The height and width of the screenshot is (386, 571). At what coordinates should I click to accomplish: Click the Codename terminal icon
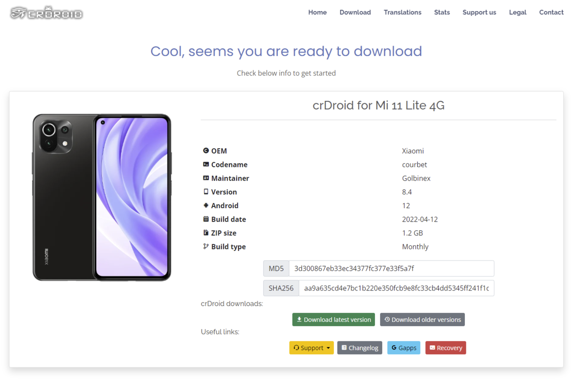pyautogui.click(x=206, y=164)
